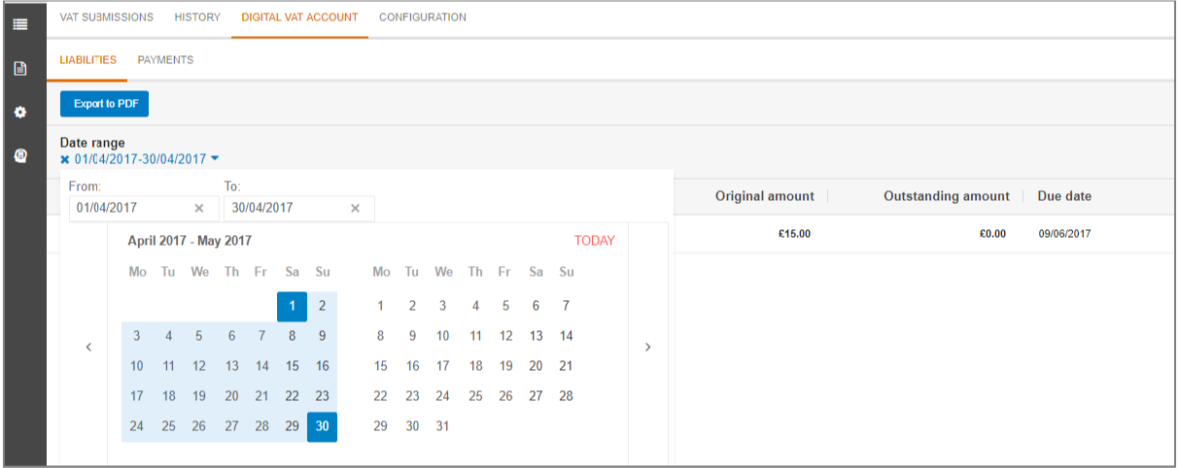Expand the date range dropdown arrow
The height and width of the screenshot is (468, 1179).
pos(215,159)
